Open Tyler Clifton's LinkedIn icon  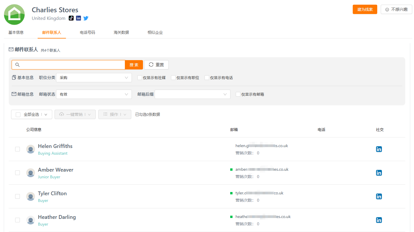(379, 196)
